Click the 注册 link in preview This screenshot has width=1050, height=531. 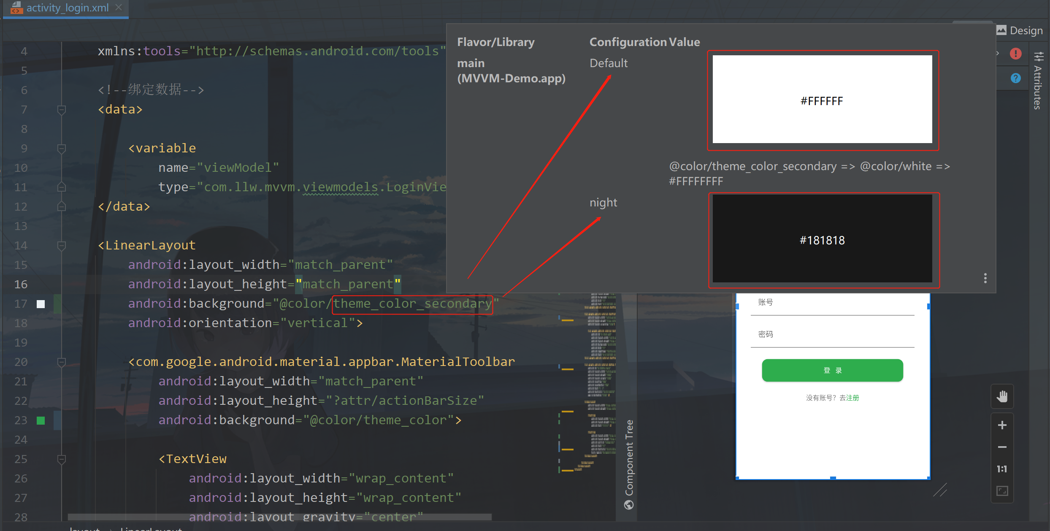pyautogui.click(x=853, y=398)
